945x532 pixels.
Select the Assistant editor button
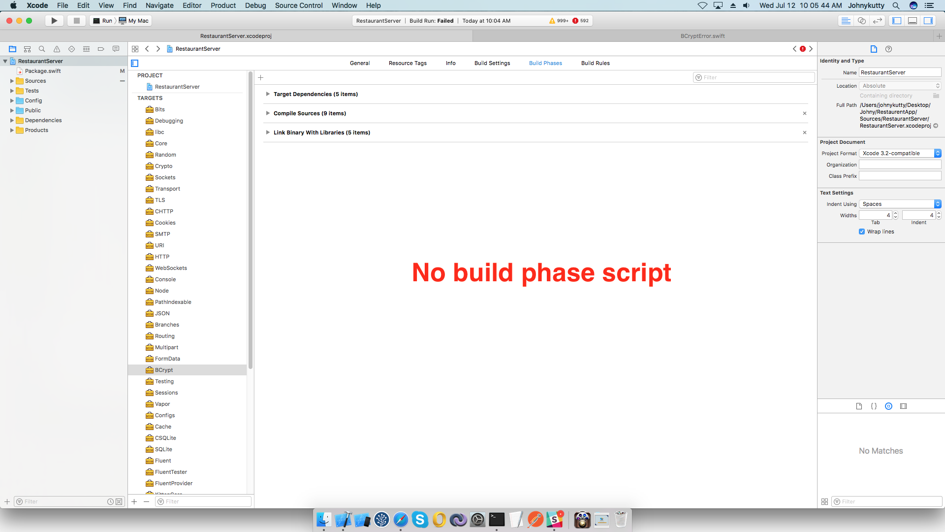tap(861, 21)
